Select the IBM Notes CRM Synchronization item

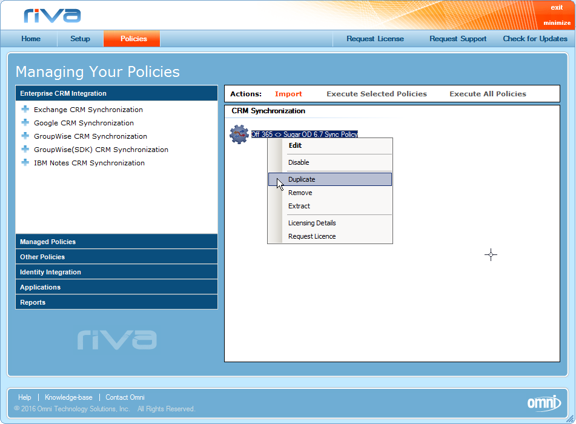point(89,163)
